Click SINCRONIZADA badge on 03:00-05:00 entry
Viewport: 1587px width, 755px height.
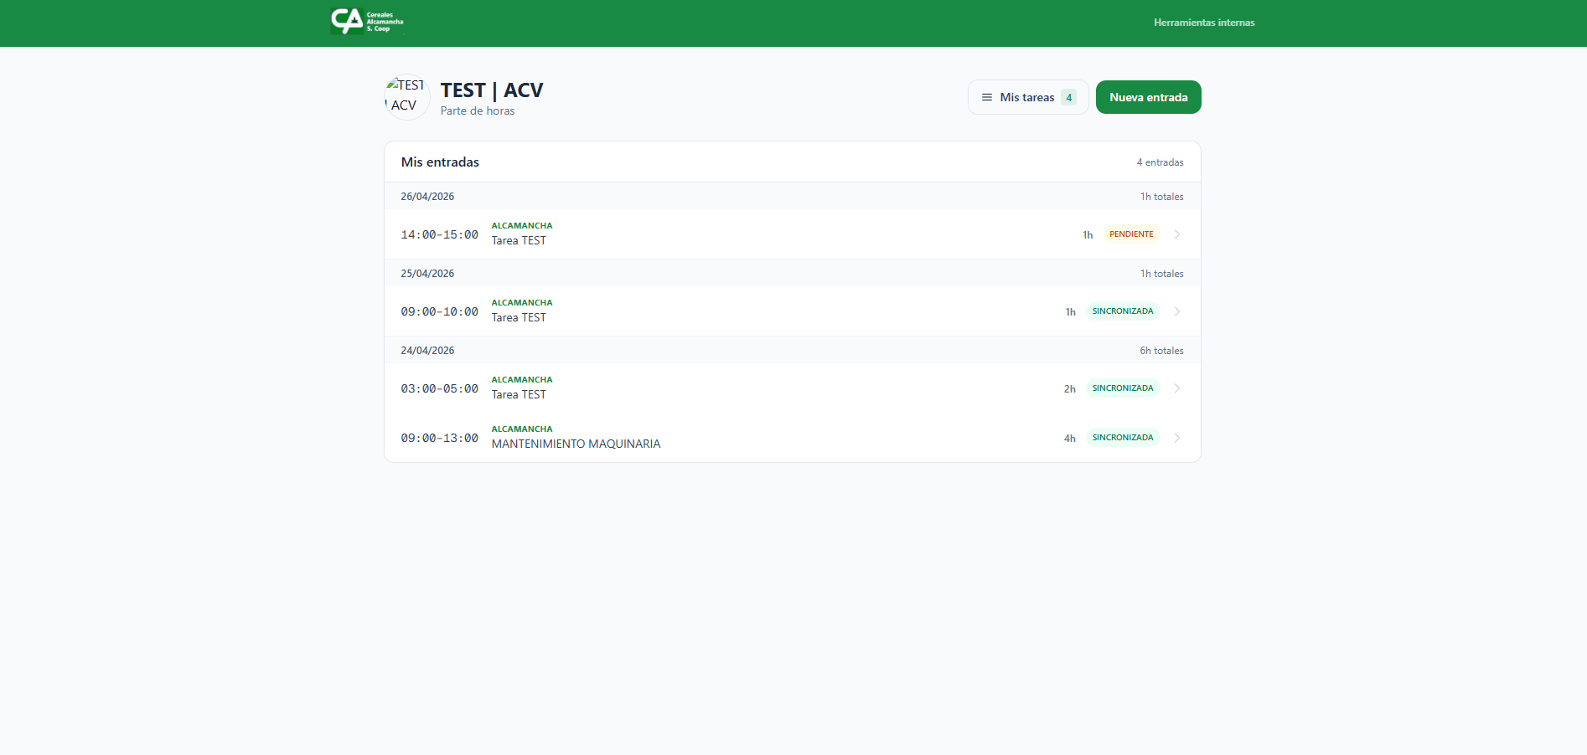pyautogui.click(x=1122, y=388)
